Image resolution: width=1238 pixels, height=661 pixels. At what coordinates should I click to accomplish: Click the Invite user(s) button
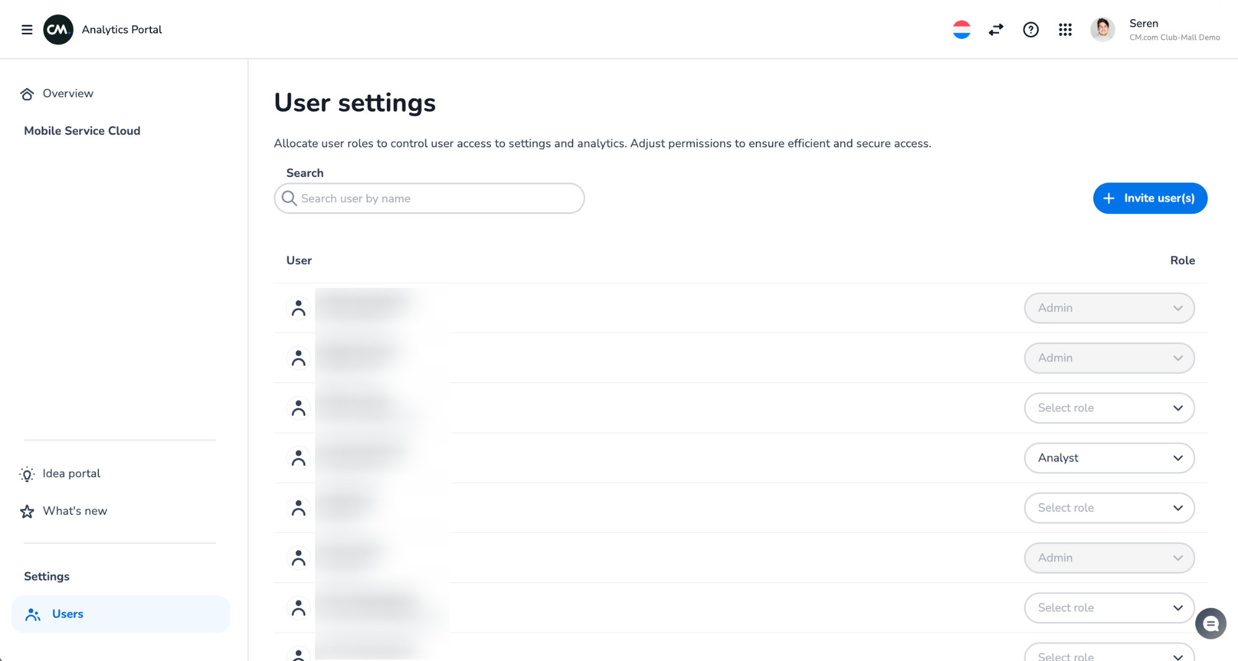[x=1149, y=198]
